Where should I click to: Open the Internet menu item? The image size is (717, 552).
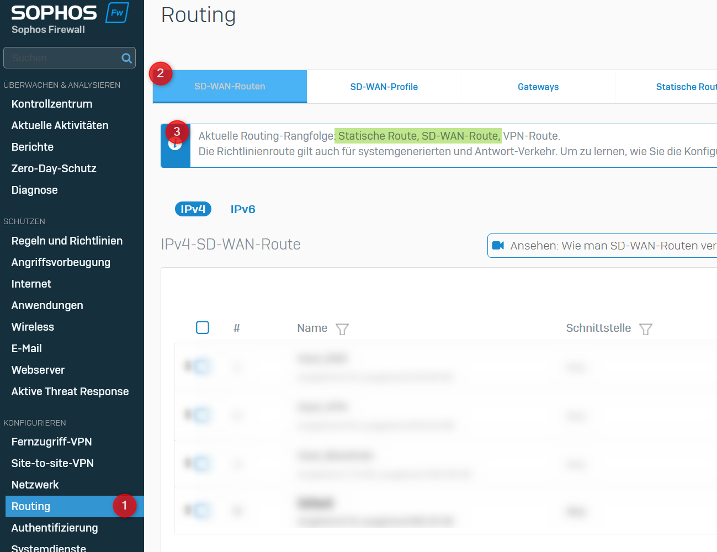[x=31, y=284]
